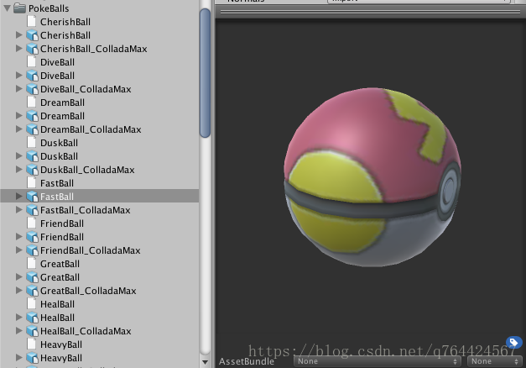Select the GreatBall file page icon
The image size is (526, 368).
click(x=32, y=264)
